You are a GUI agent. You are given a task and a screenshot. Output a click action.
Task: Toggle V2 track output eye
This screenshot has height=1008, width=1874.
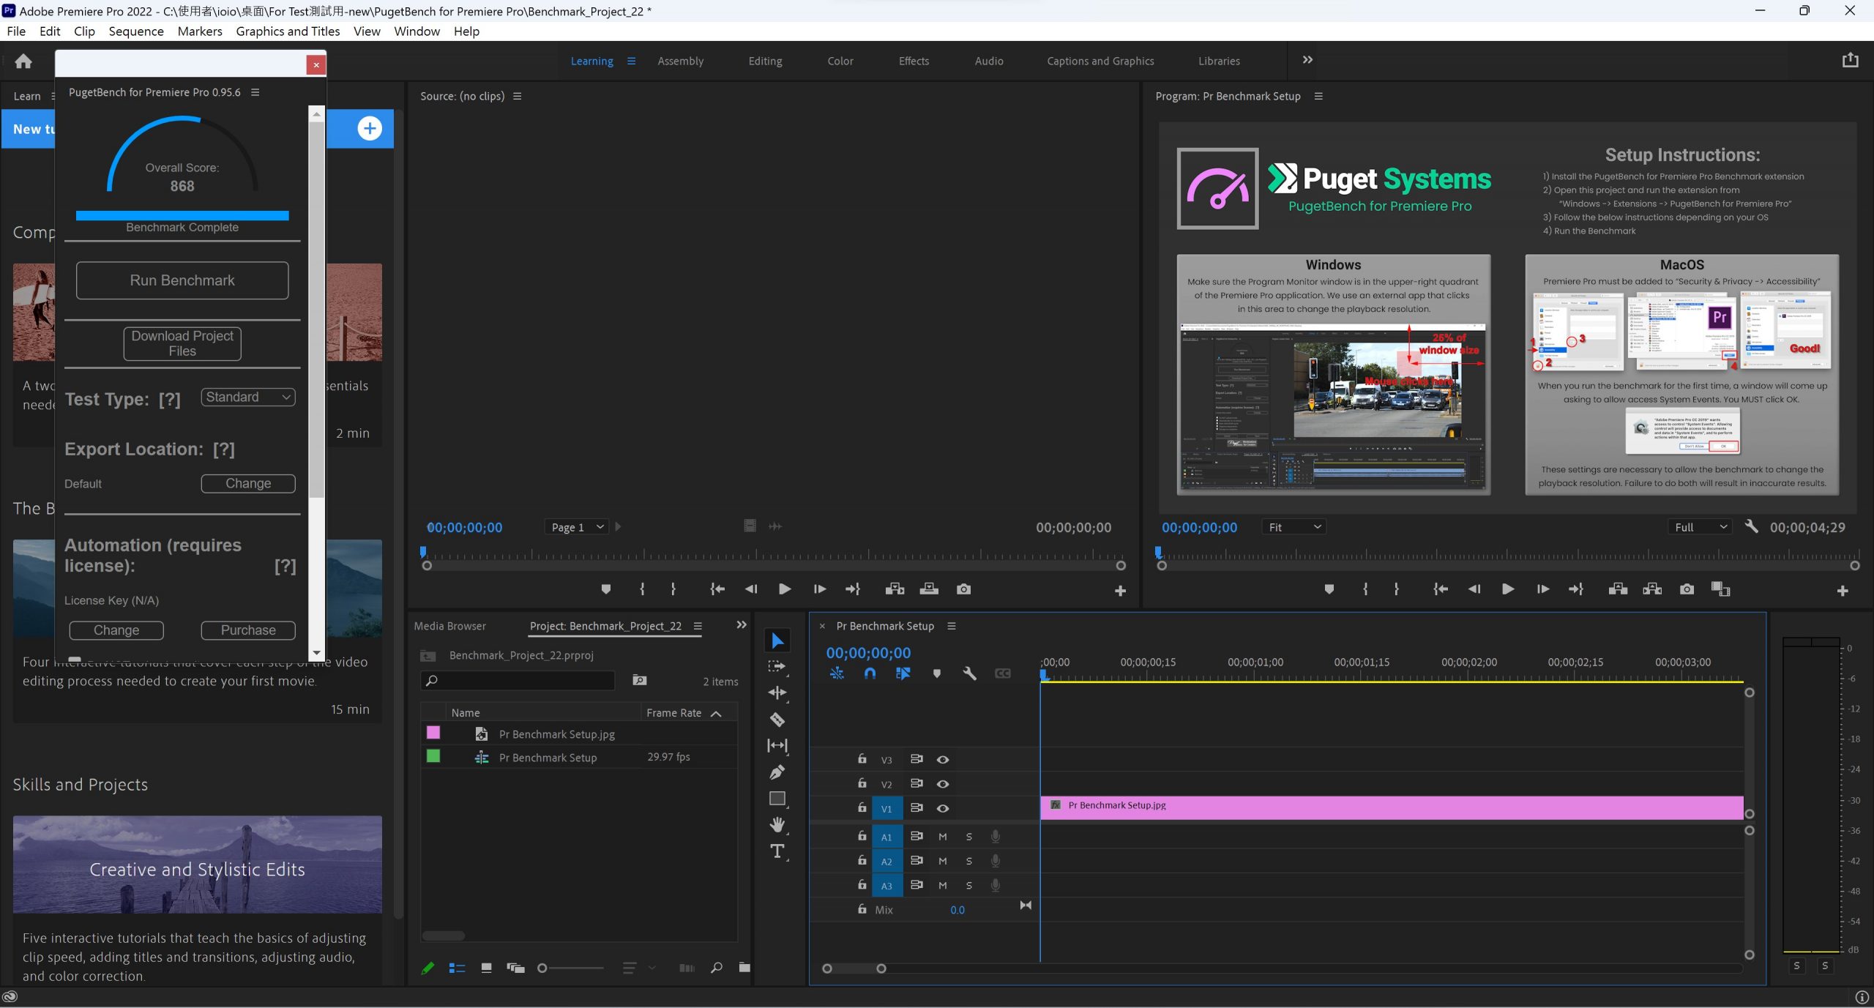(x=943, y=784)
